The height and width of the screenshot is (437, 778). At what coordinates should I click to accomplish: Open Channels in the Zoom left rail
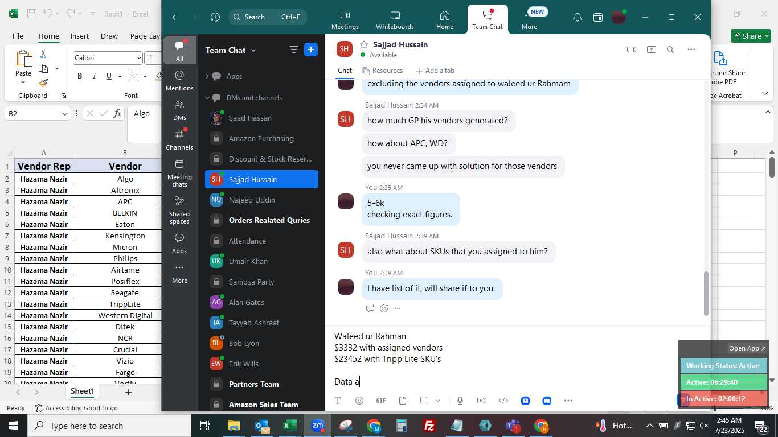coord(179,140)
